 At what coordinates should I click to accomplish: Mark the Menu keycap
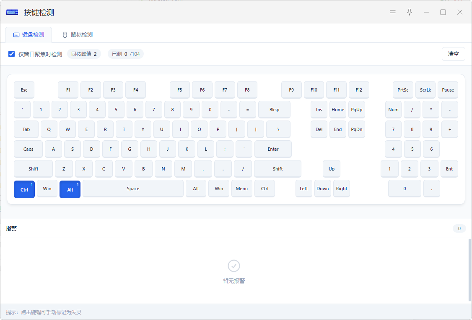point(242,189)
